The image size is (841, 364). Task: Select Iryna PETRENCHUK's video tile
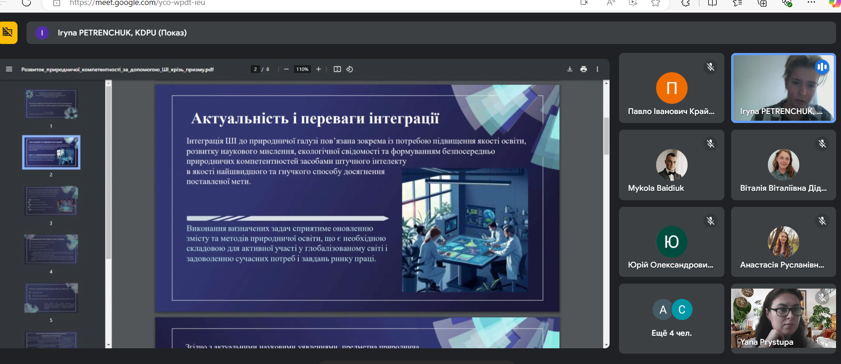[783, 88]
